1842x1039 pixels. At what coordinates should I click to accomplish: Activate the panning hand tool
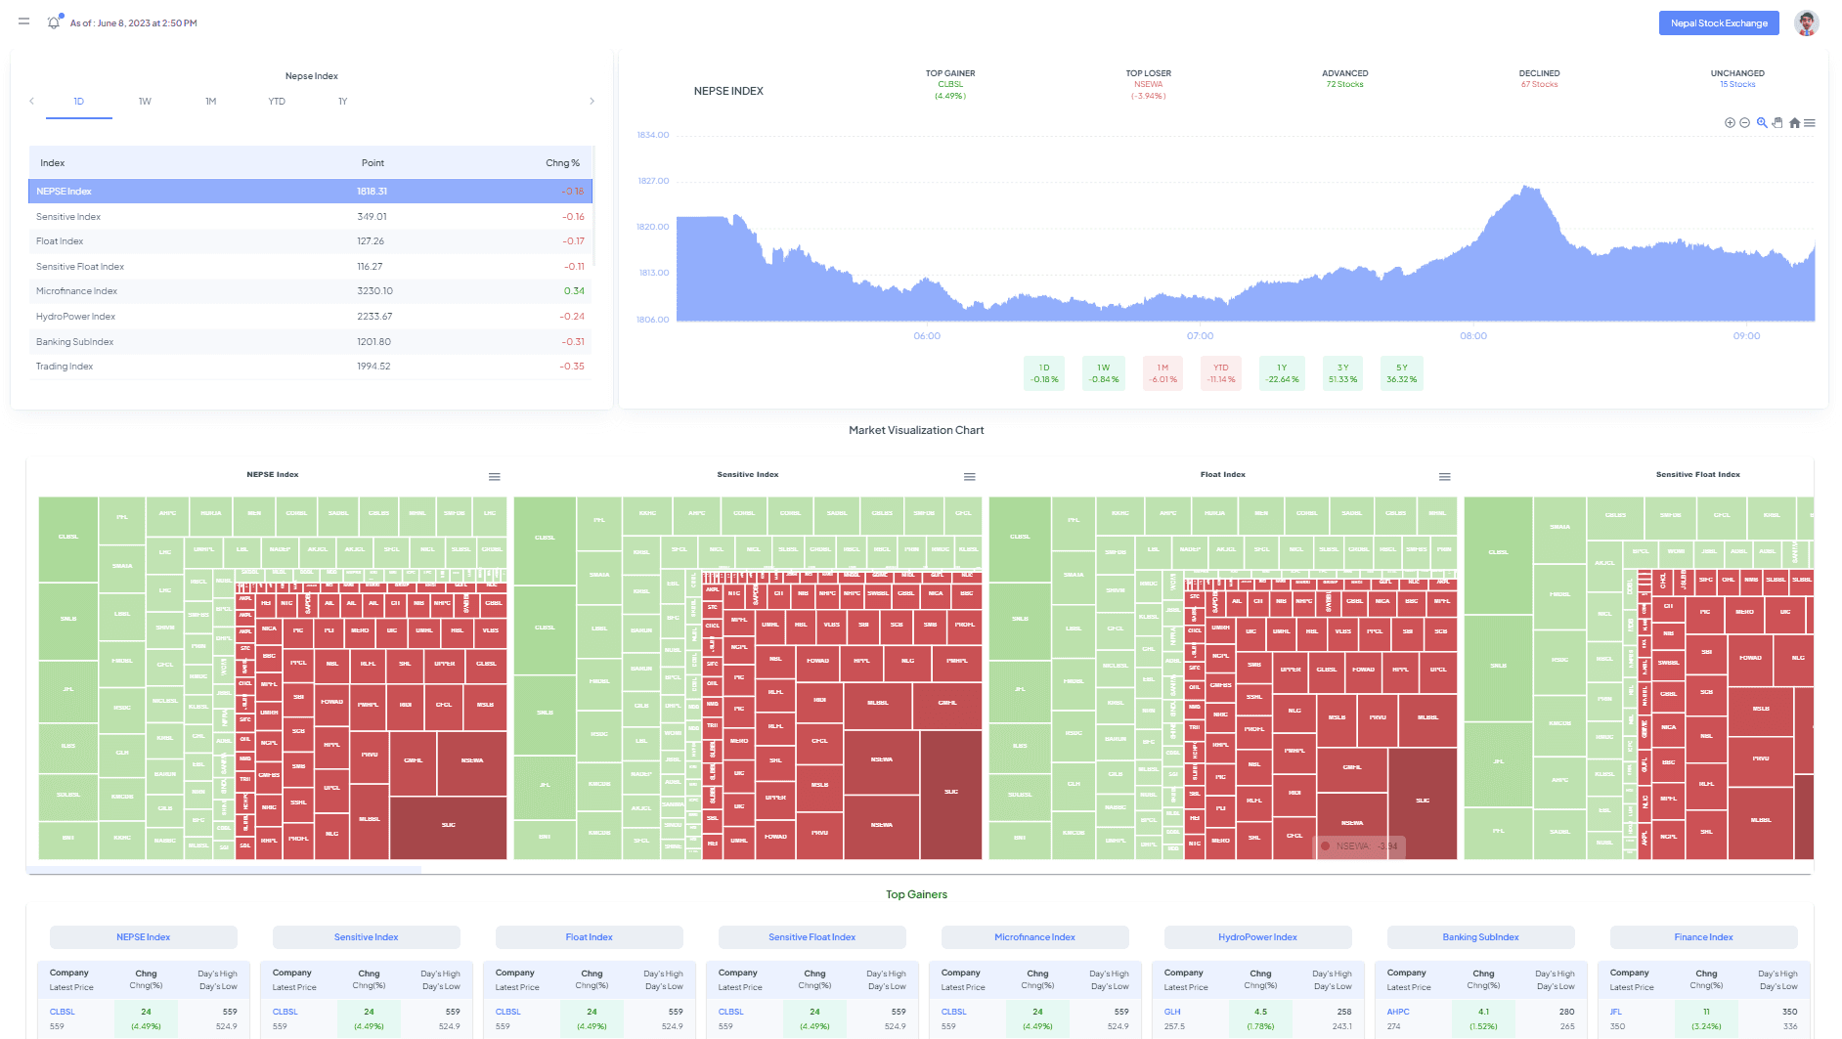coord(1777,123)
